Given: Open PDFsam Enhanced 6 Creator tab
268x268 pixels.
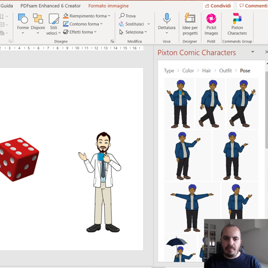Looking at the screenshot, I should coord(51,6).
